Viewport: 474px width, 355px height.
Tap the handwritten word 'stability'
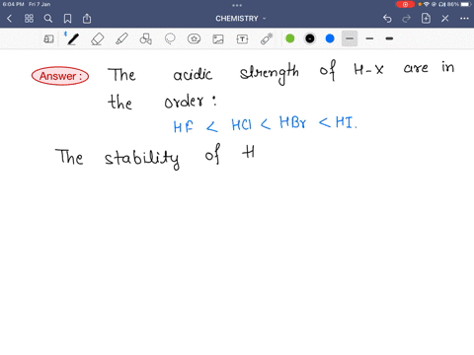pos(142,159)
